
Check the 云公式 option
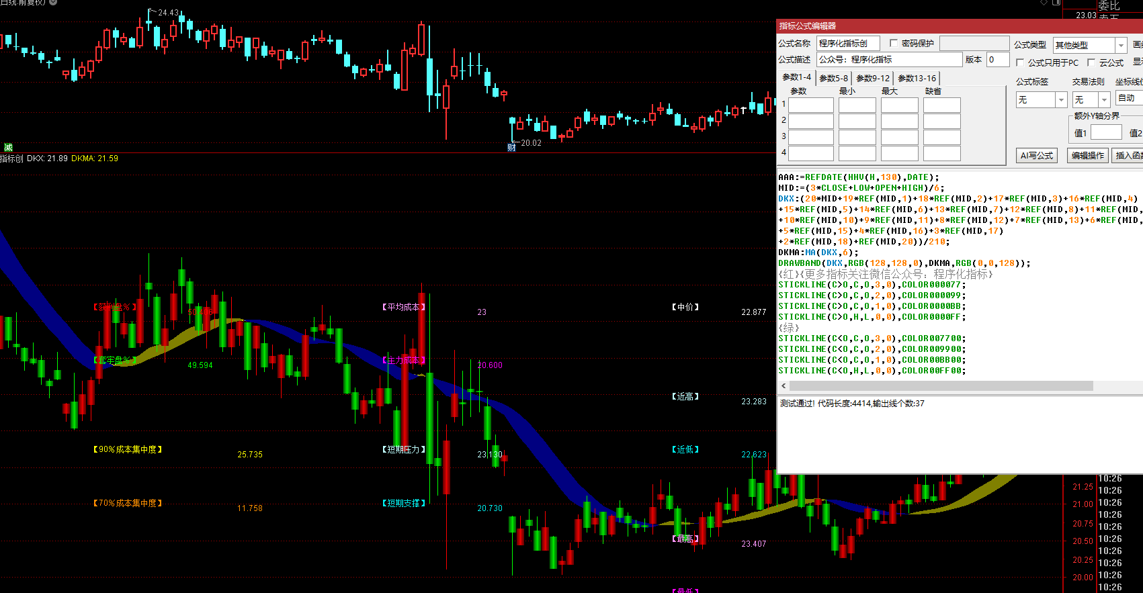pyautogui.click(x=1091, y=62)
